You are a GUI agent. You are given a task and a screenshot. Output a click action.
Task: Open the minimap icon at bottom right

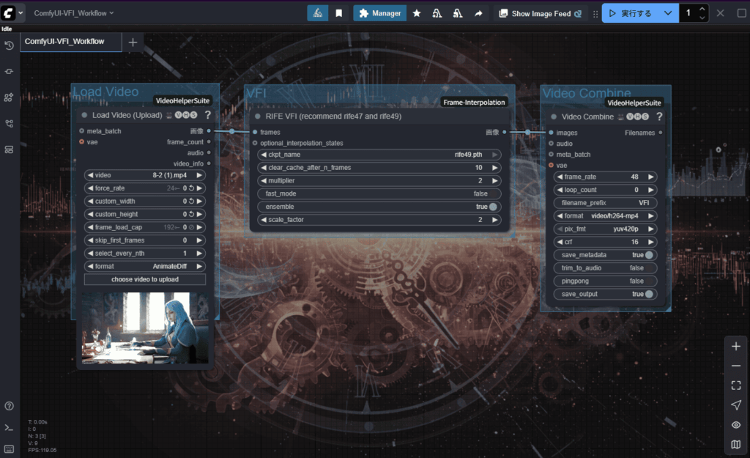736,445
